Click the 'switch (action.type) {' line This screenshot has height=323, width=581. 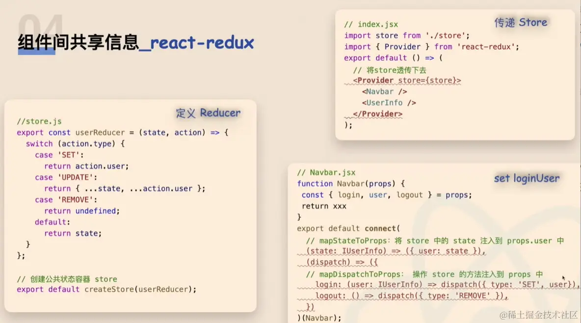pyautogui.click(x=75, y=144)
